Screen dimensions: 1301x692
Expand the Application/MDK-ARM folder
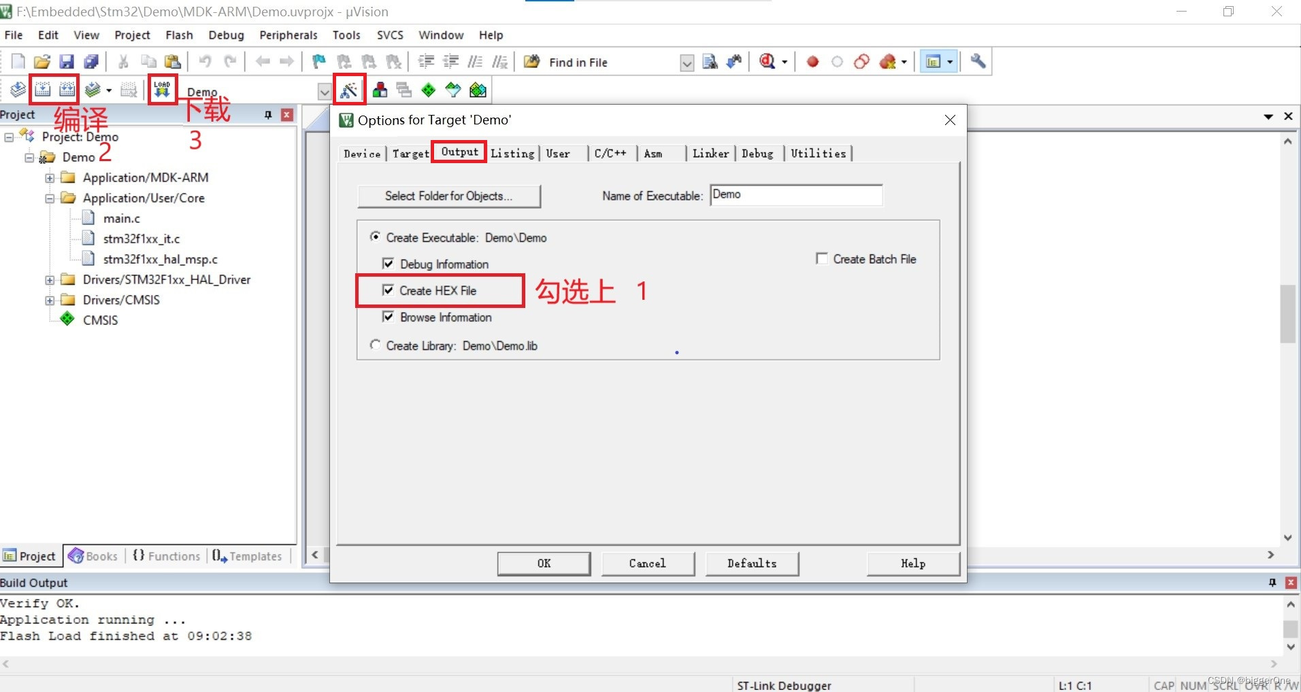(x=50, y=177)
